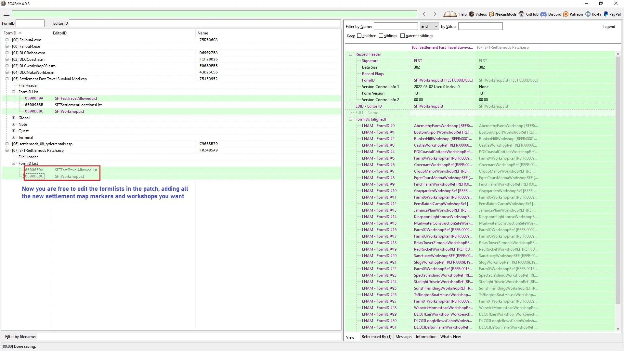Expand [00] Fallout4.esm node
Viewport: 624px width, 351px height.
pos(7,40)
